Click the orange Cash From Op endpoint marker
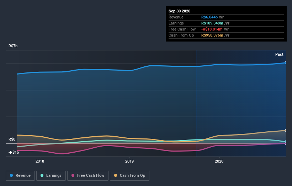 pos(286,130)
